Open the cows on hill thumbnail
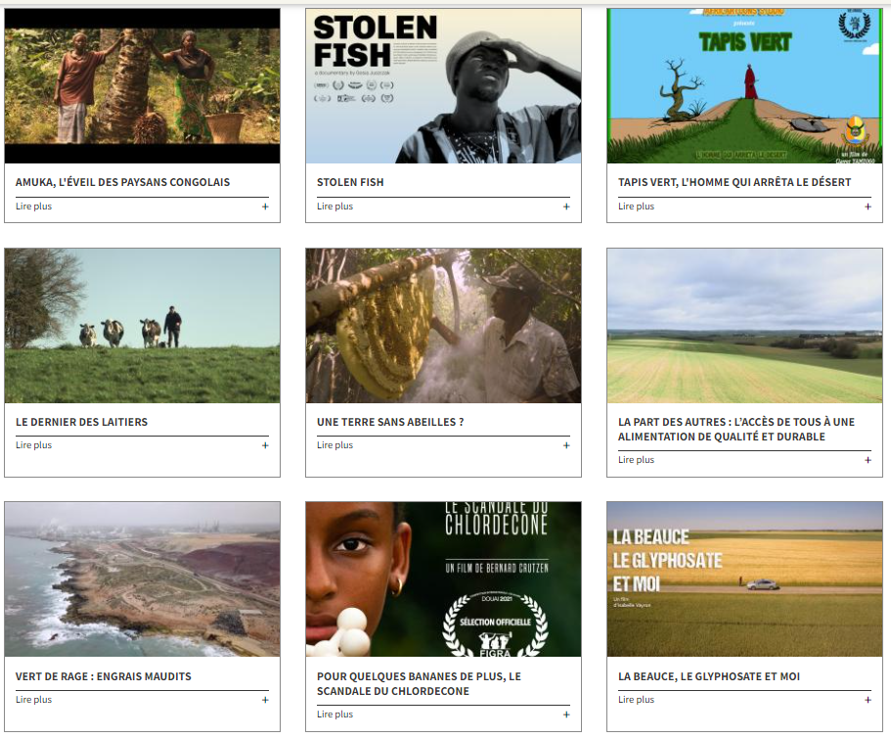 142,326
